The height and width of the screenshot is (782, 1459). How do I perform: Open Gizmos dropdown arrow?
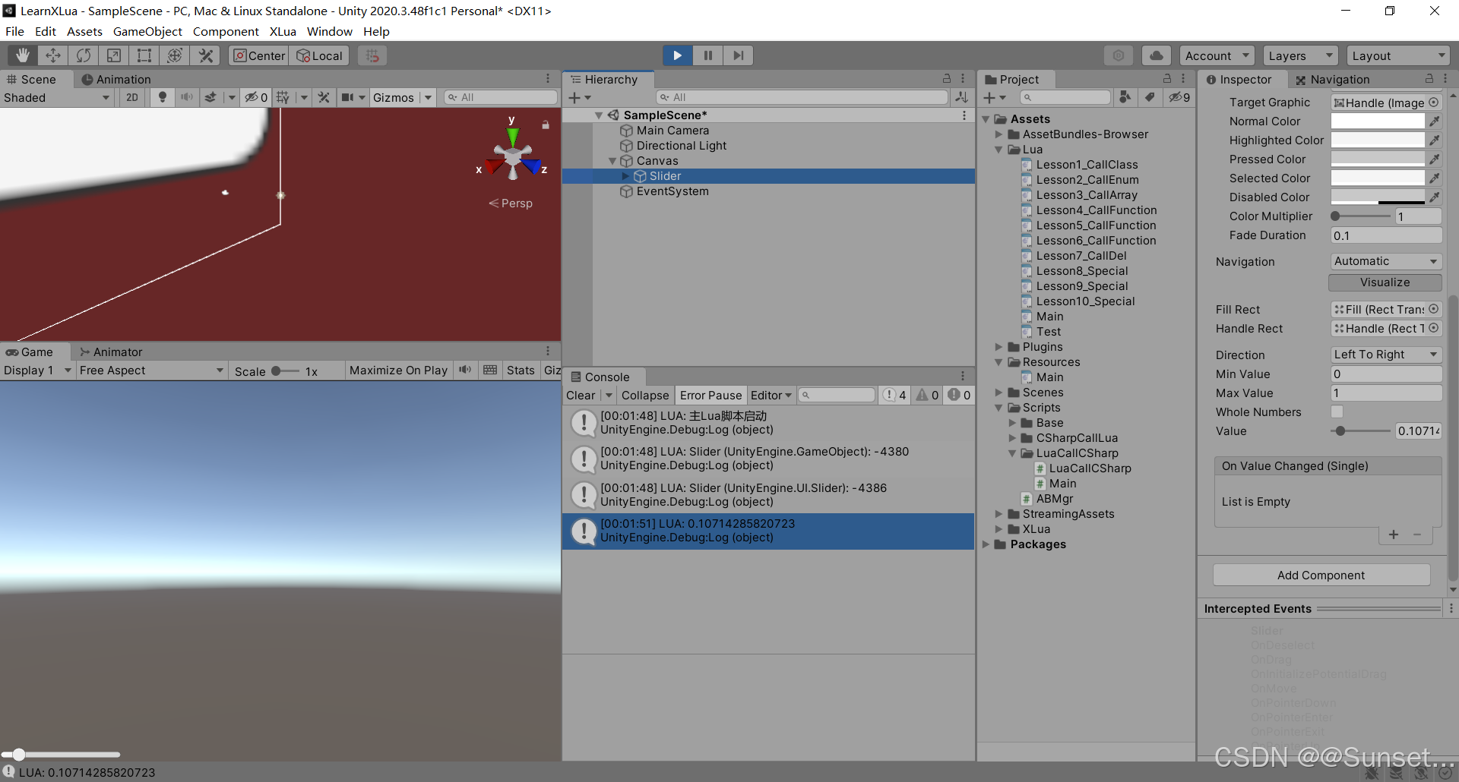tap(428, 97)
